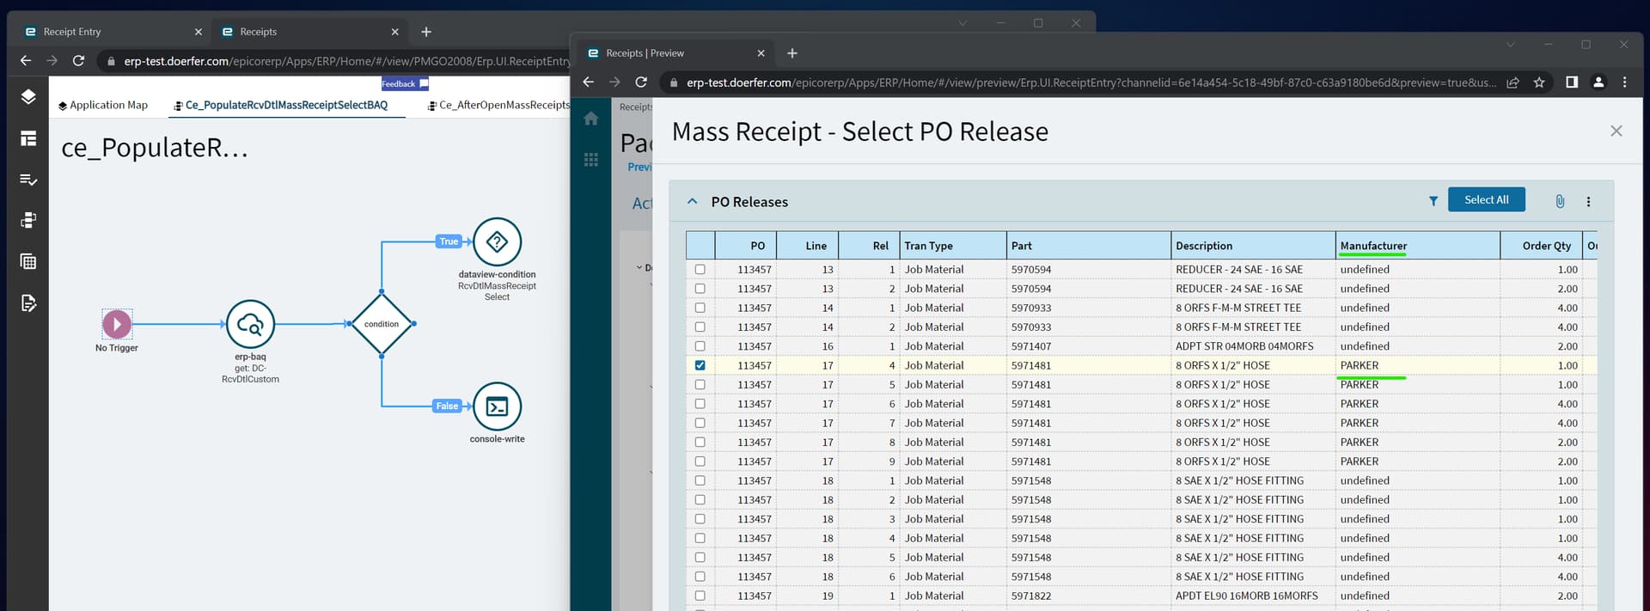Bookmark page with the star icon
Screen dimensions: 1650x611
1539,82
